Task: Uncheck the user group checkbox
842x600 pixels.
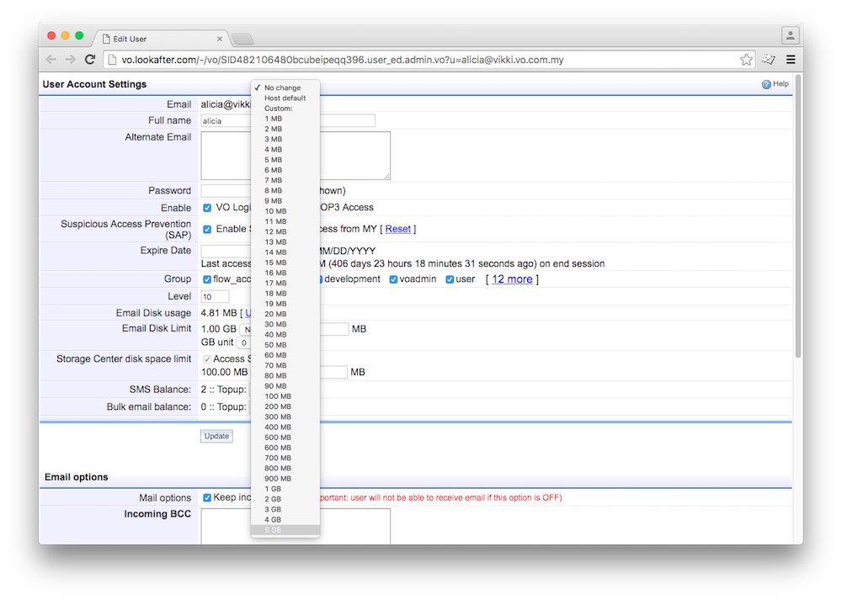Action: pos(450,279)
